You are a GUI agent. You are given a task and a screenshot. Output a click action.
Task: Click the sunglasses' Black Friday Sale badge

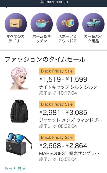[x=57, y=137]
